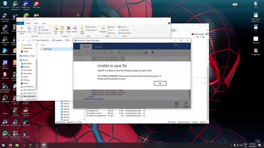Click EPIC Launcher in the Explorer address path
The width and height of the screenshot is (264, 148).
pyautogui.click(x=57, y=40)
